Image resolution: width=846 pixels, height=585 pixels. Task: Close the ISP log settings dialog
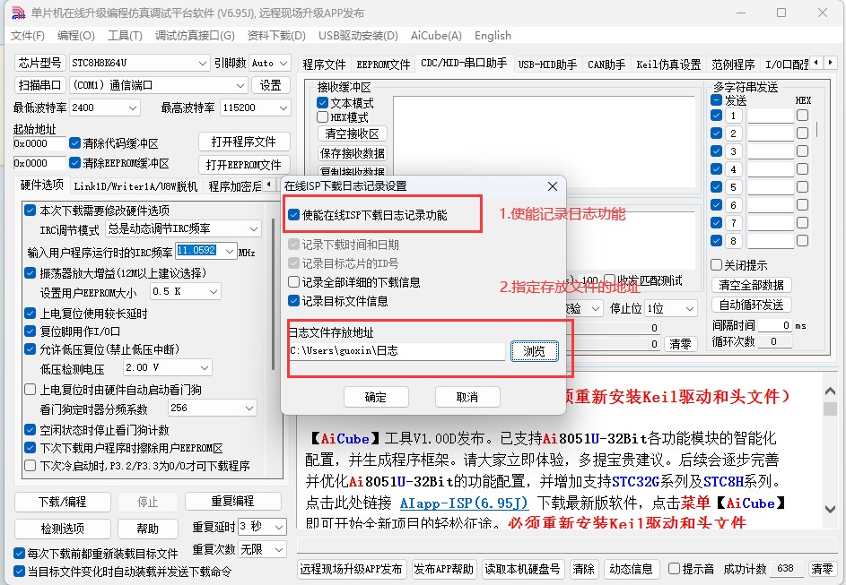tap(553, 186)
